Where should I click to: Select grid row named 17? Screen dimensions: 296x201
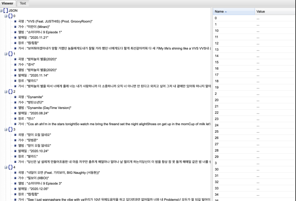pyautogui.click(x=254, y=75)
